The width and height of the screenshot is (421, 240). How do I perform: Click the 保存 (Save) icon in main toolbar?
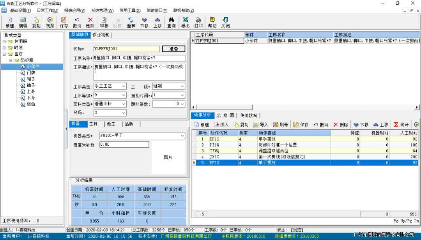(x=64, y=22)
